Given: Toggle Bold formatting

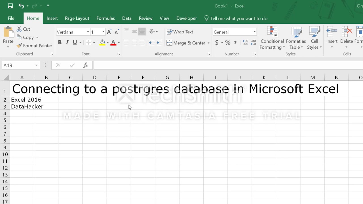Looking at the screenshot, I should click(x=60, y=42).
